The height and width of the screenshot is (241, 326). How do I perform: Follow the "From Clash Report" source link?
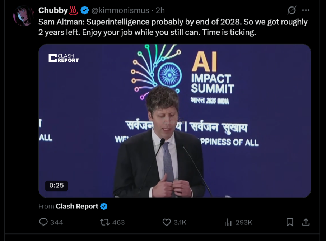(x=77, y=206)
